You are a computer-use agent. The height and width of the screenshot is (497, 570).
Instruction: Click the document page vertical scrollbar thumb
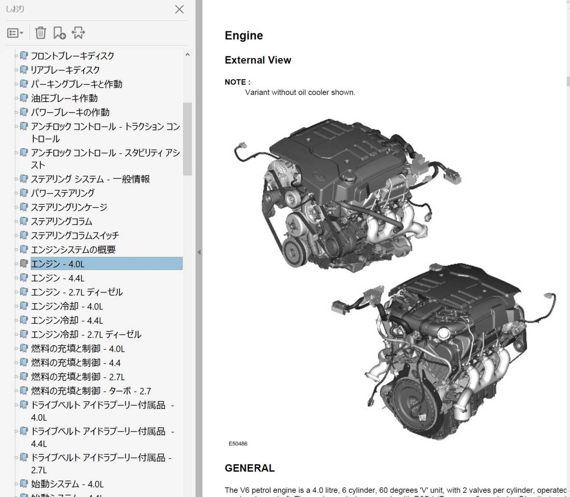tap(568, 81)
